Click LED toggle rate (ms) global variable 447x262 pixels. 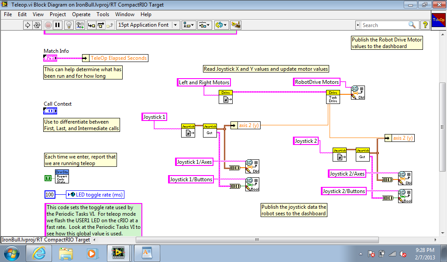coord(95,195)
